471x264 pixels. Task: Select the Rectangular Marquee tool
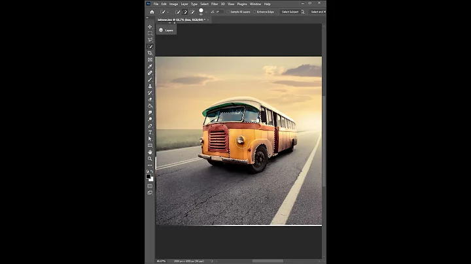(150, 33)
